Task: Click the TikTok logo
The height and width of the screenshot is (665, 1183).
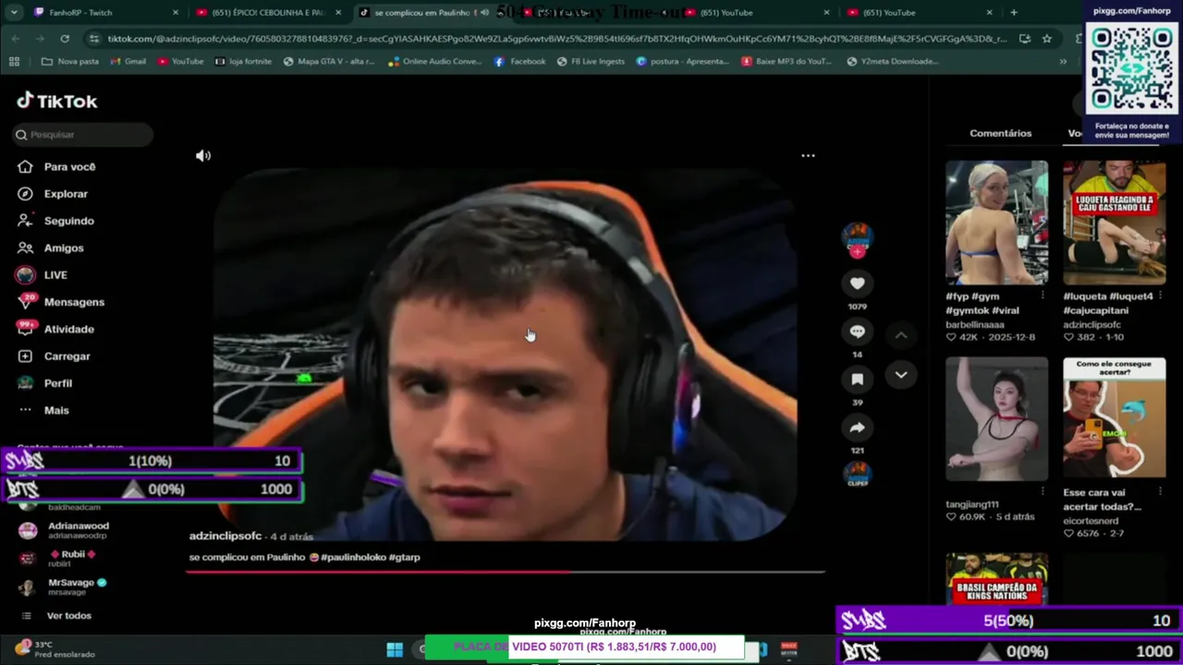Action: 57,102
